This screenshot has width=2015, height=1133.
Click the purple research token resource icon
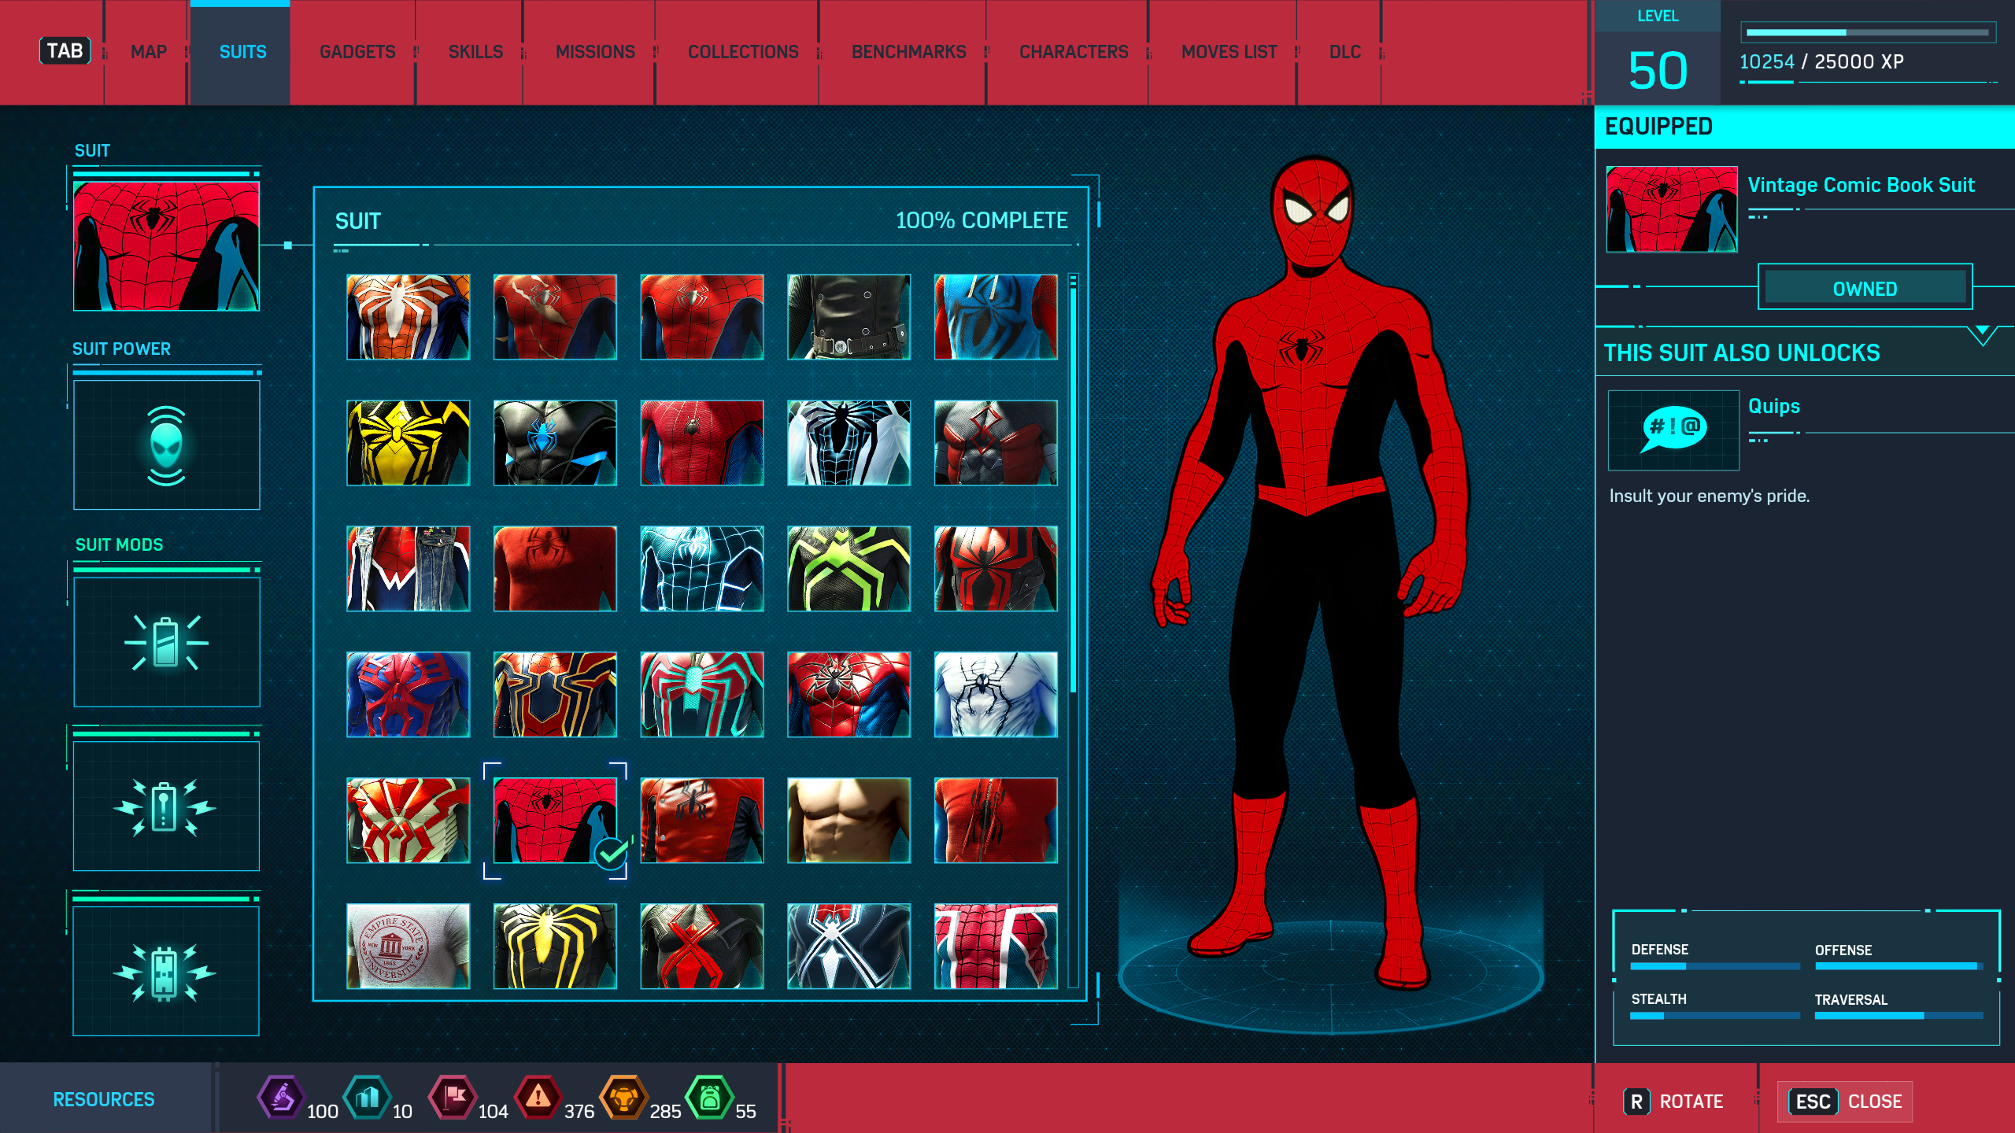[x=281, y=1098]
